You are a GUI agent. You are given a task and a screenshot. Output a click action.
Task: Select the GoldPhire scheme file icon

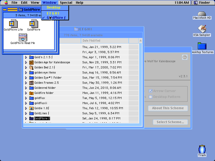click(x=34, y=24)
